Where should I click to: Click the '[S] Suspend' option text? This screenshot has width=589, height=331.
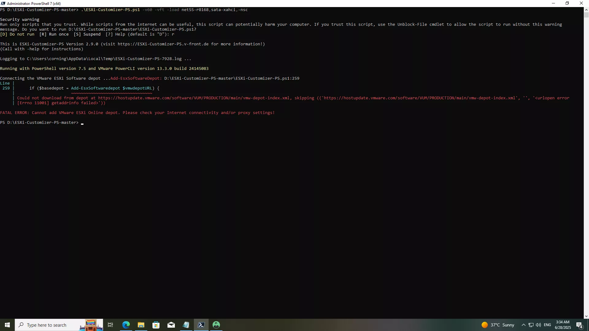pos(87,34)
